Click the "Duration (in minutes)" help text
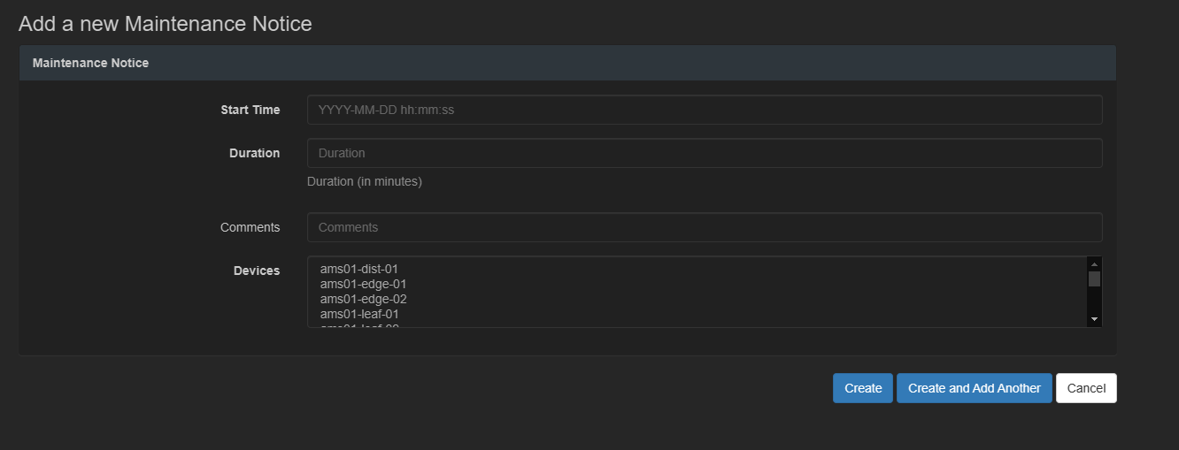1179x450 pixels. [x=364, y=181]
